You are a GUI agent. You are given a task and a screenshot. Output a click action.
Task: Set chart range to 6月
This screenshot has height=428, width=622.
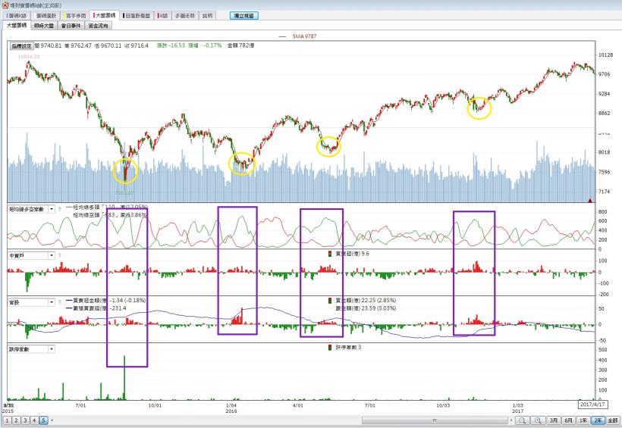(x=569, y=420)
